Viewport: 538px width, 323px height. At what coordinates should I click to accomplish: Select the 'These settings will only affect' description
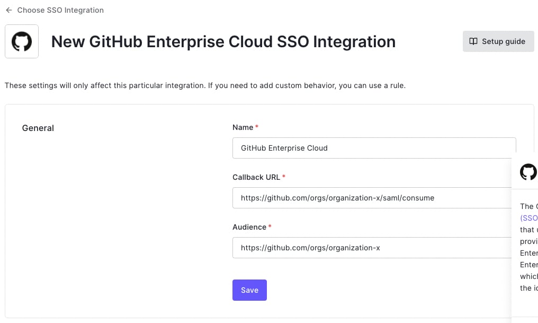(205, 85)
